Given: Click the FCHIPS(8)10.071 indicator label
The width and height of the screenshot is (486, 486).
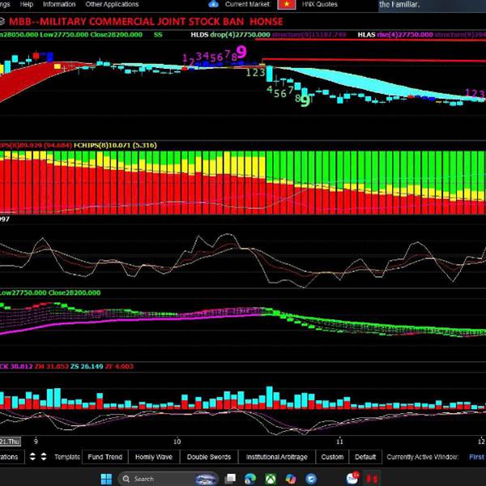Looking at the screenshot, I should pyautogui.click(x=115, y=145).
